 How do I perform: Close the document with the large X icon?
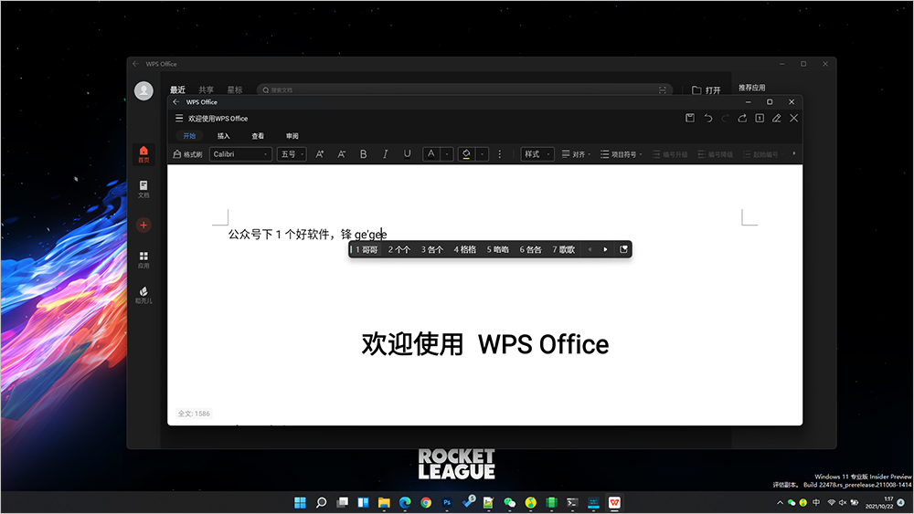tap(794, 118)
